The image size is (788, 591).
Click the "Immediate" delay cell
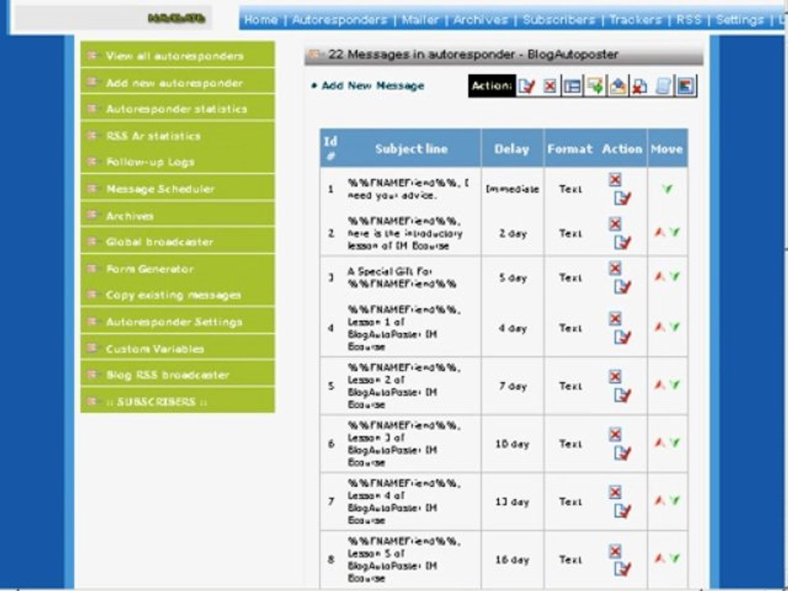[512, 189]
